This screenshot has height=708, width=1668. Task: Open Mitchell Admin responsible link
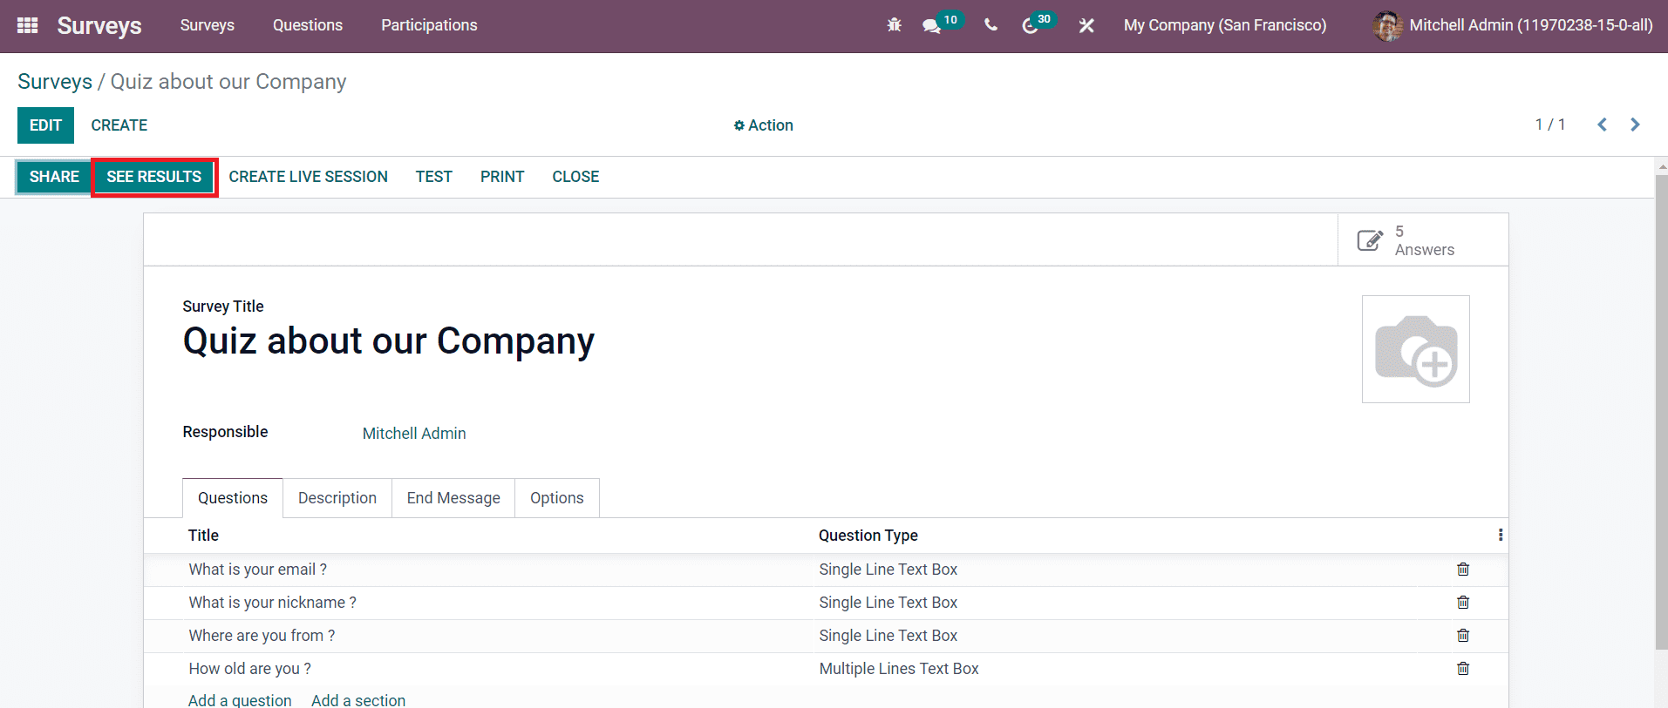tap(414, 434)
